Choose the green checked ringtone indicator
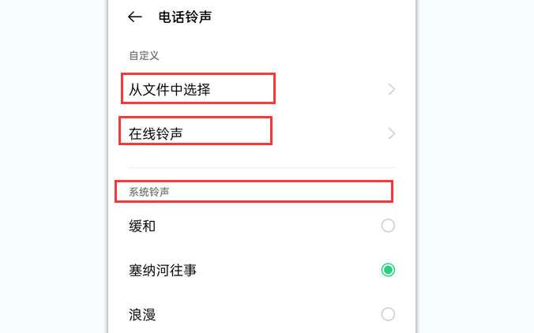Image resolution: width=534 pixels, height=333 pixels. point(388,271)
